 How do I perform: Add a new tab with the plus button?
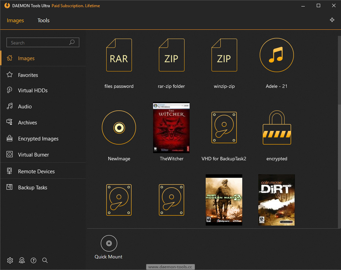coord(332,20)
